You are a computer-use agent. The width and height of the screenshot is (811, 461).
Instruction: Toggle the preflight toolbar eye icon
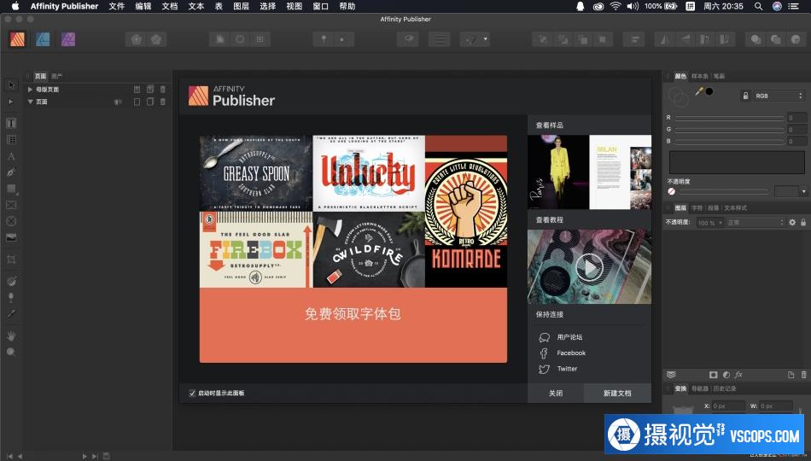(408, 39)
